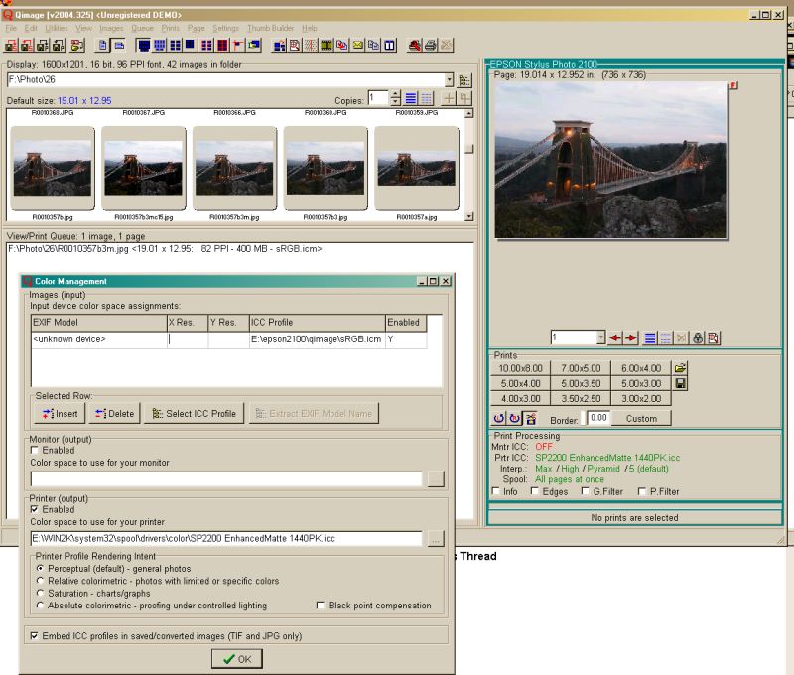This screenshot has width=794, height=675.
Task: Open the Utilities menu
Action: [57, 28]
